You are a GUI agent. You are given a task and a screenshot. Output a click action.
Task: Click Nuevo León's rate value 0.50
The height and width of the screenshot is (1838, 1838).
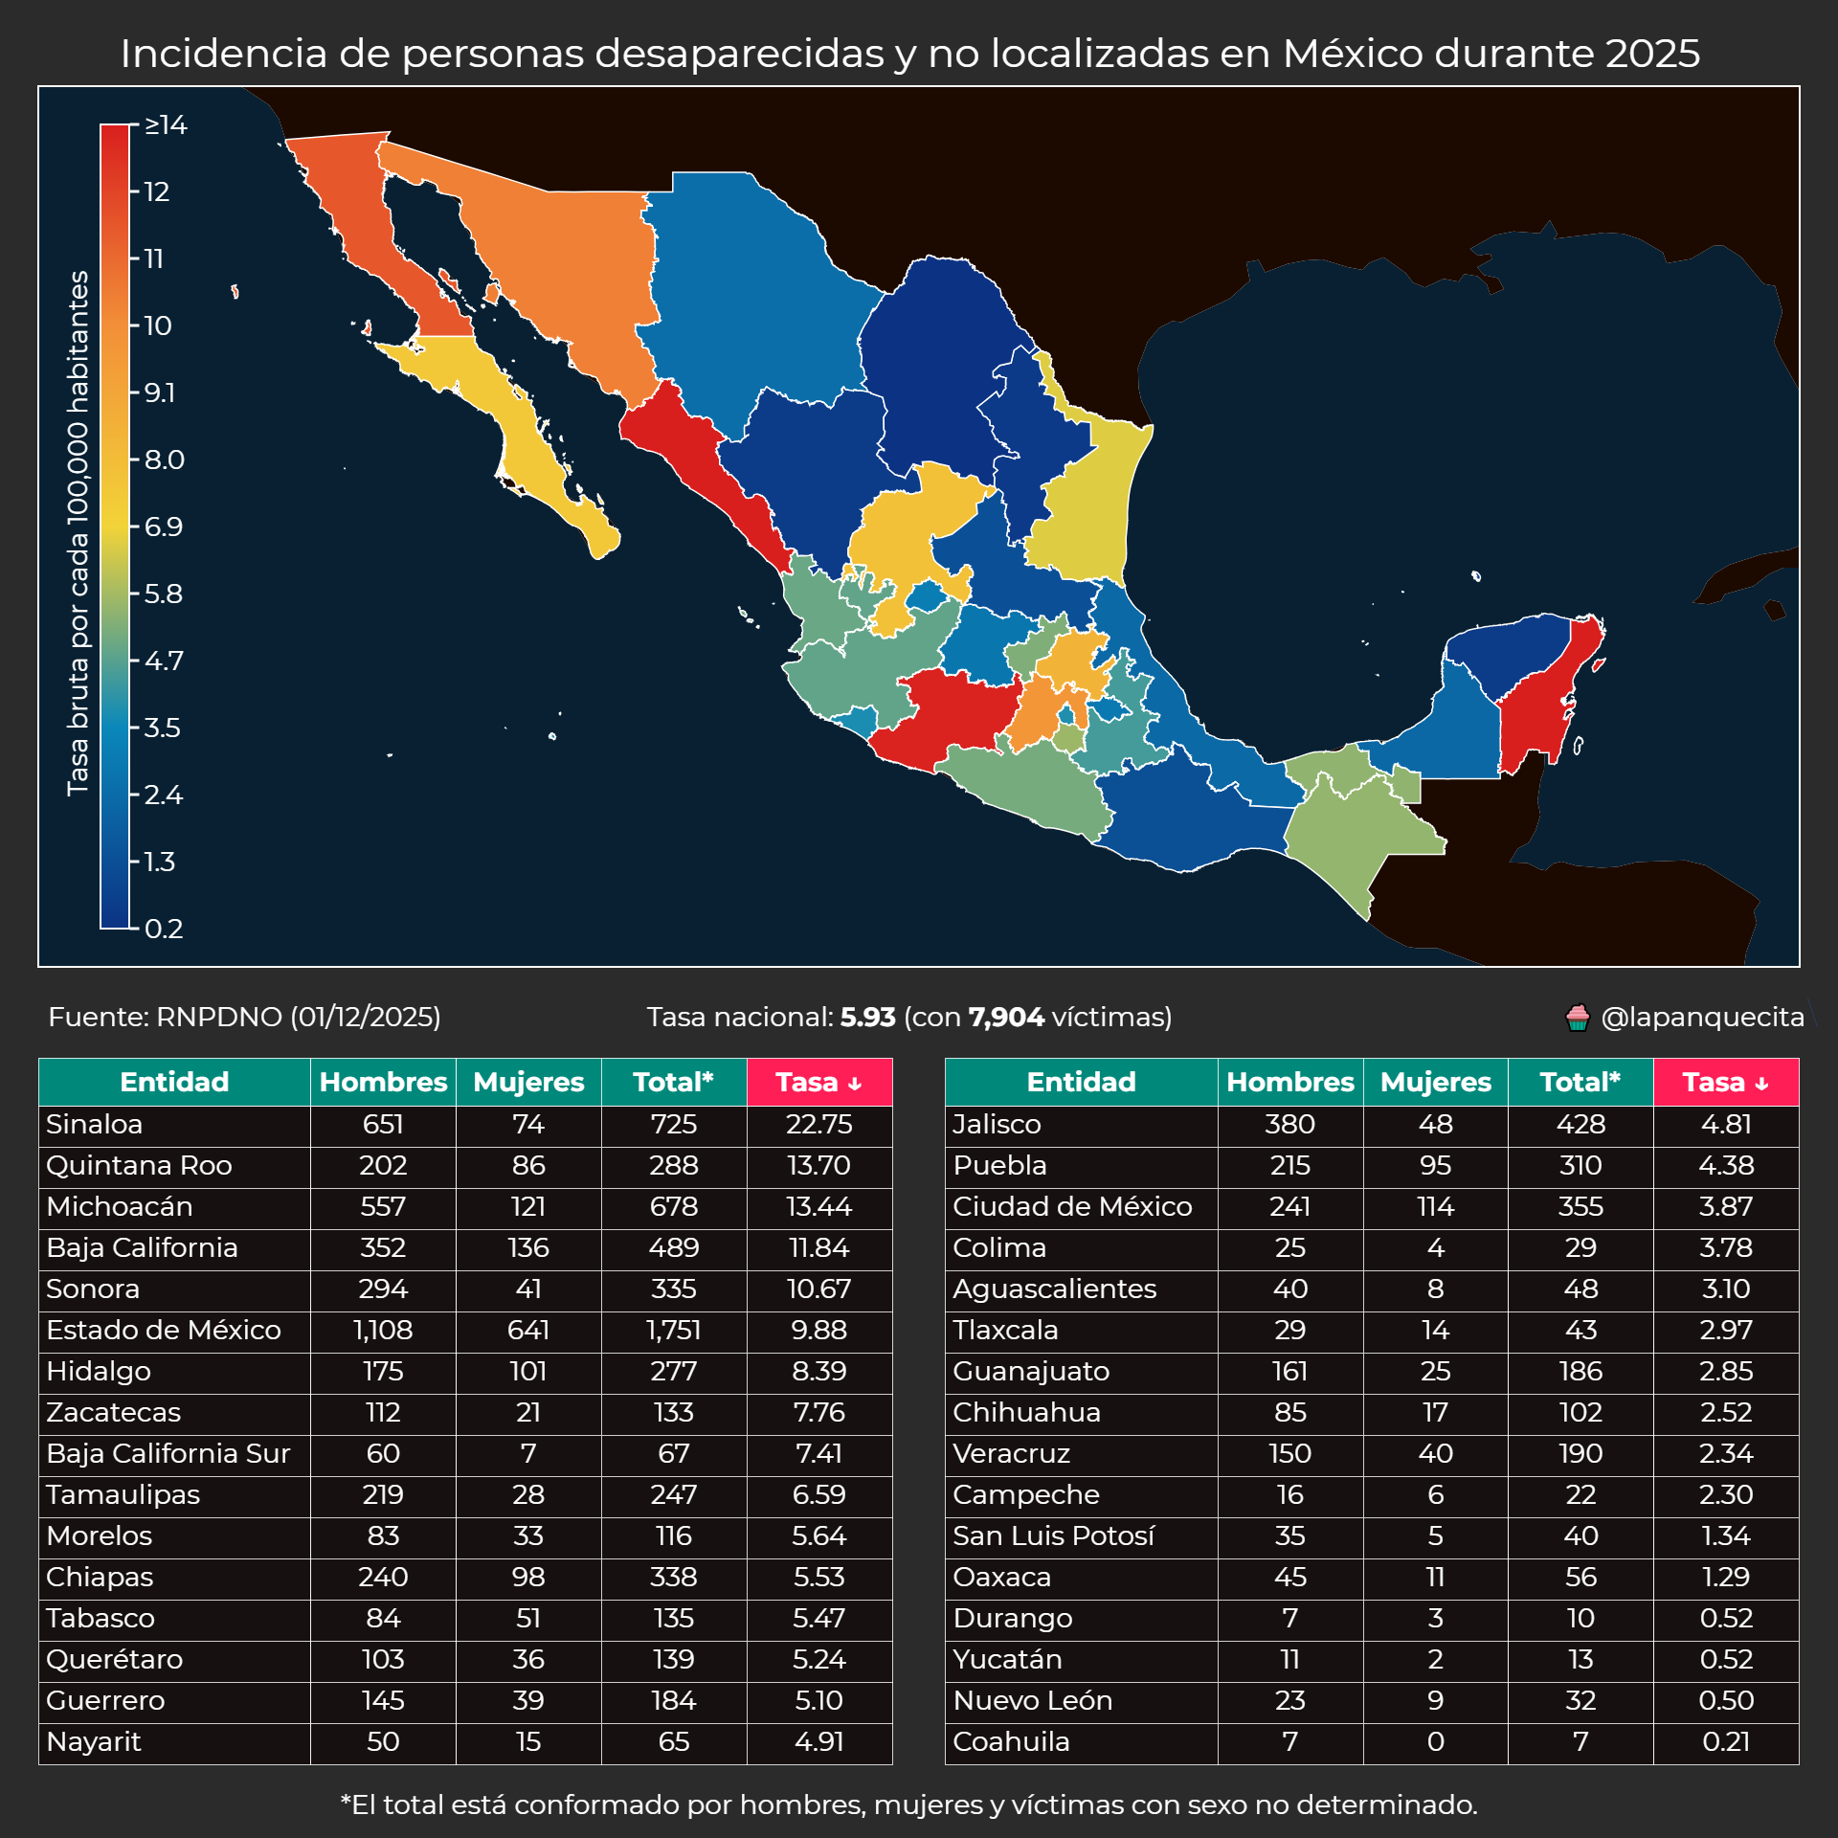click(1726, 1700)
